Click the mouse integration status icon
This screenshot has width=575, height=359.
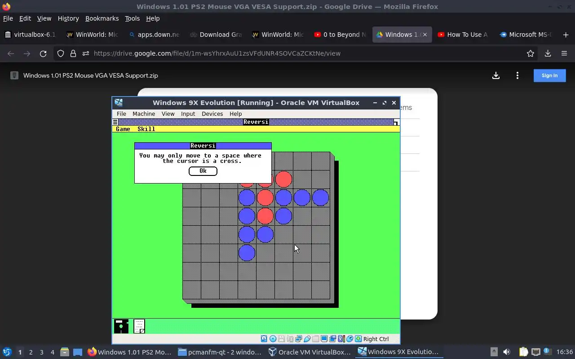point(349,339)
